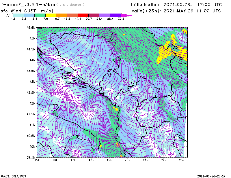Screen dimensions: 231x178
Task: Click the 39.5N latitude label
Action: (31, 158)
